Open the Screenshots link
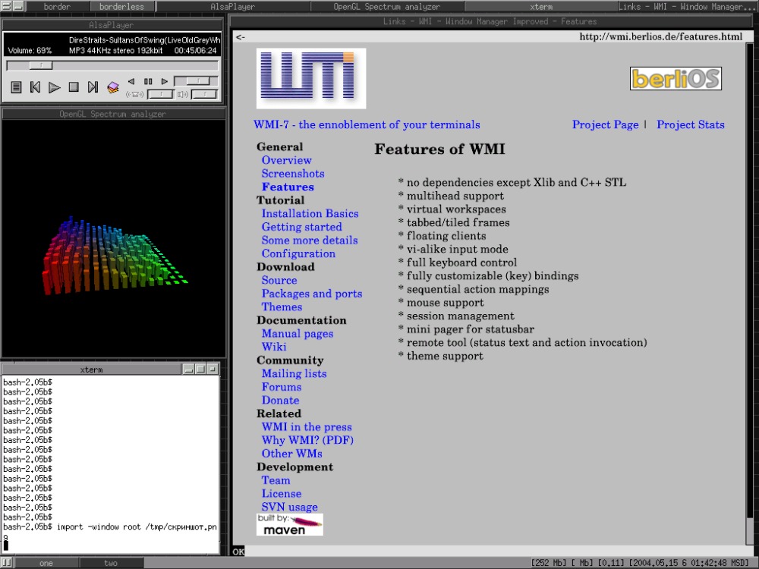Screen dimensions: 759x569 (293, 174)
